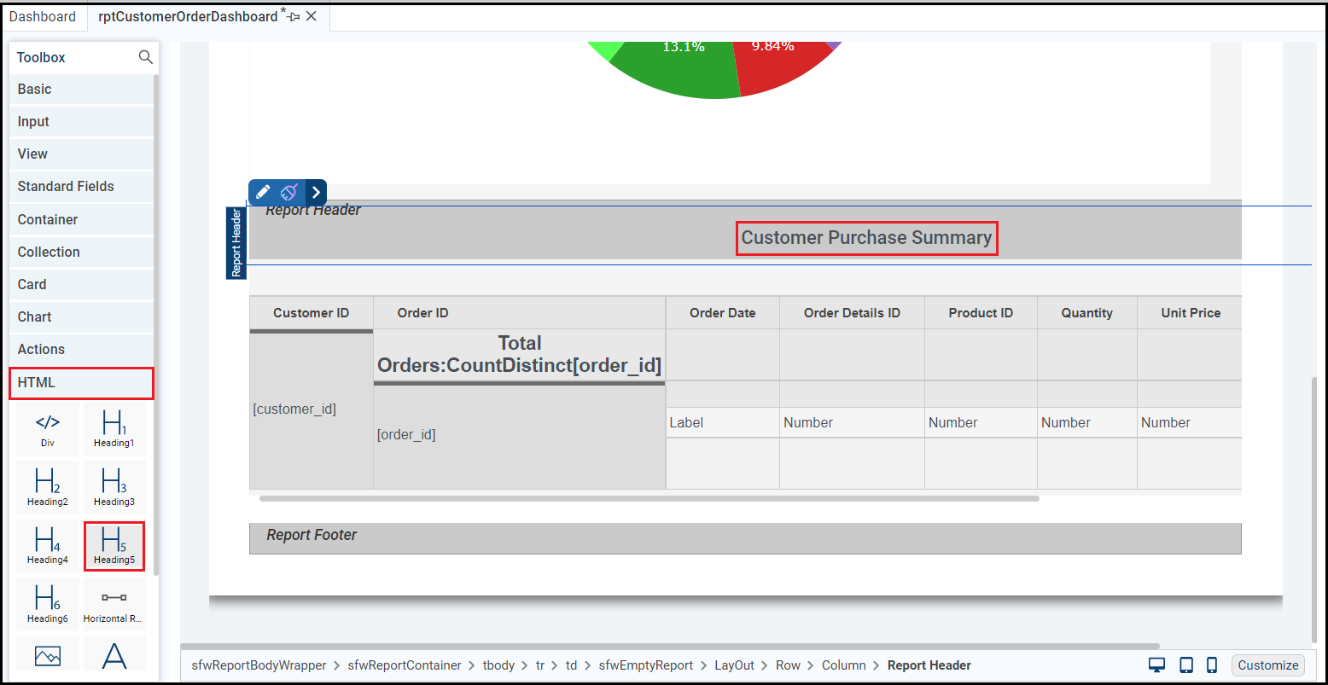
Task: Choose the Heading2 toolbox item
Action: 48,486
